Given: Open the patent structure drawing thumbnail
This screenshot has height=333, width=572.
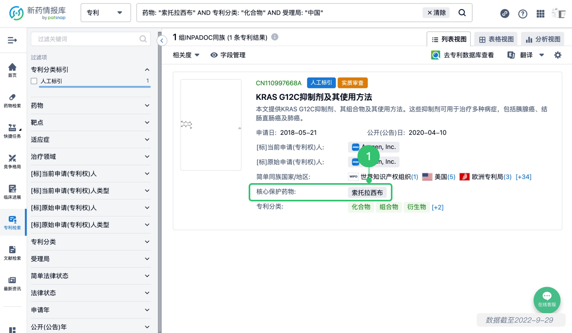Looking at the screenshot, I should [211, 125].
